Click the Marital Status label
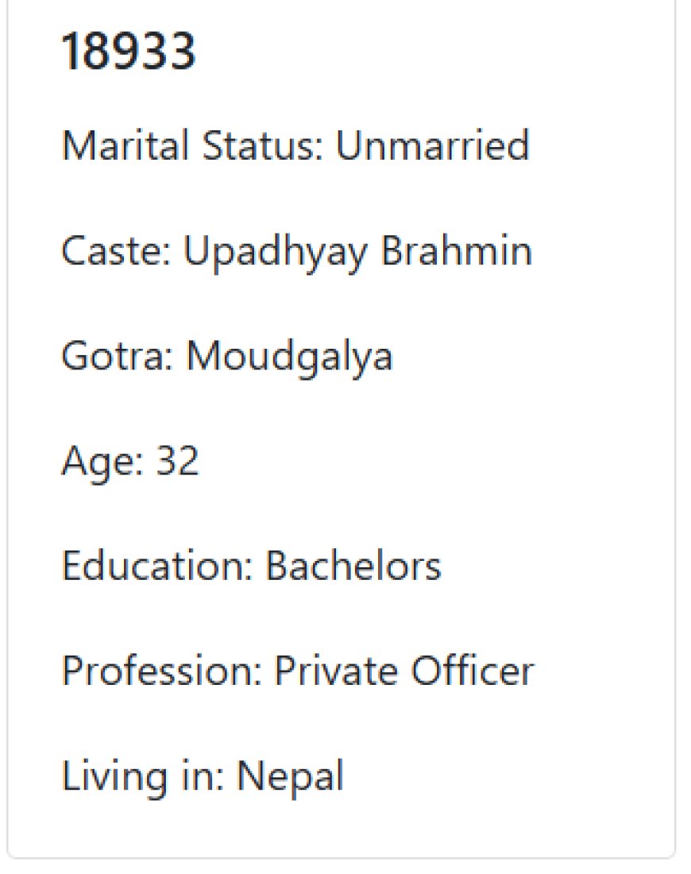 click(x=192, y=145)
